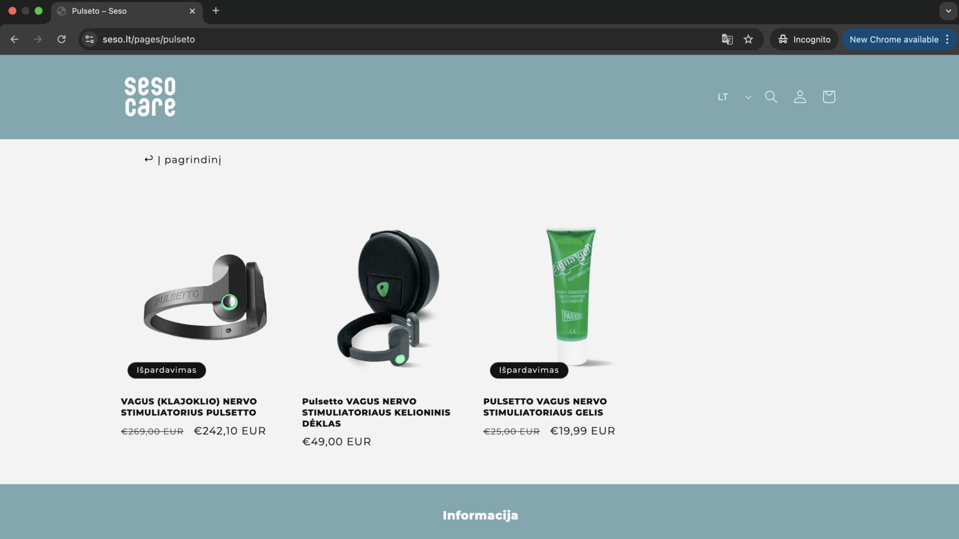Follow the Į pagrindinį back link
This screenshot has width=959, height=539.
pos(183,160)
